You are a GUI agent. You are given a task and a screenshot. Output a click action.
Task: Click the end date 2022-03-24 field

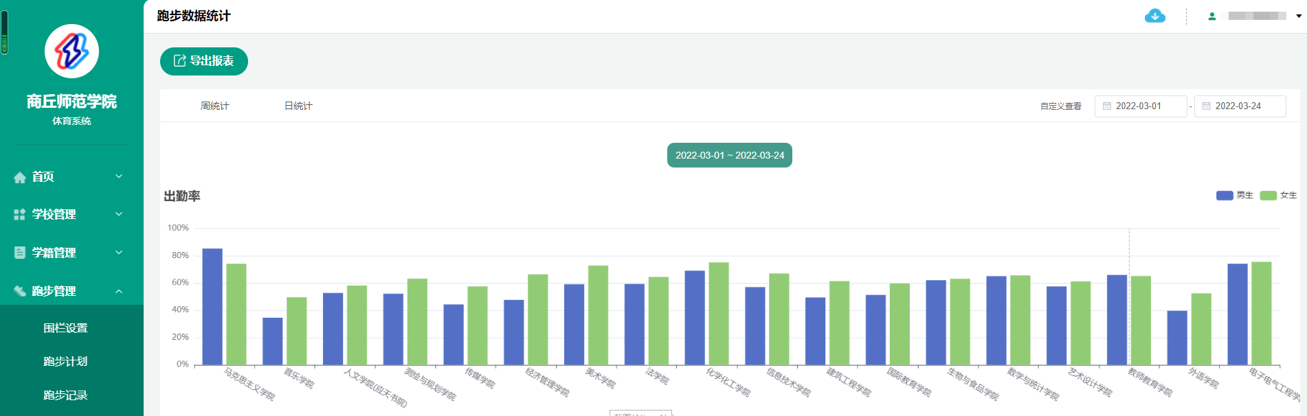click(1240, 106)
